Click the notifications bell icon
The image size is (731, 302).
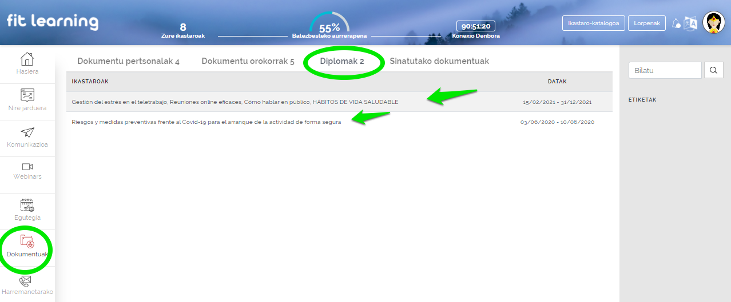[676, 23]
